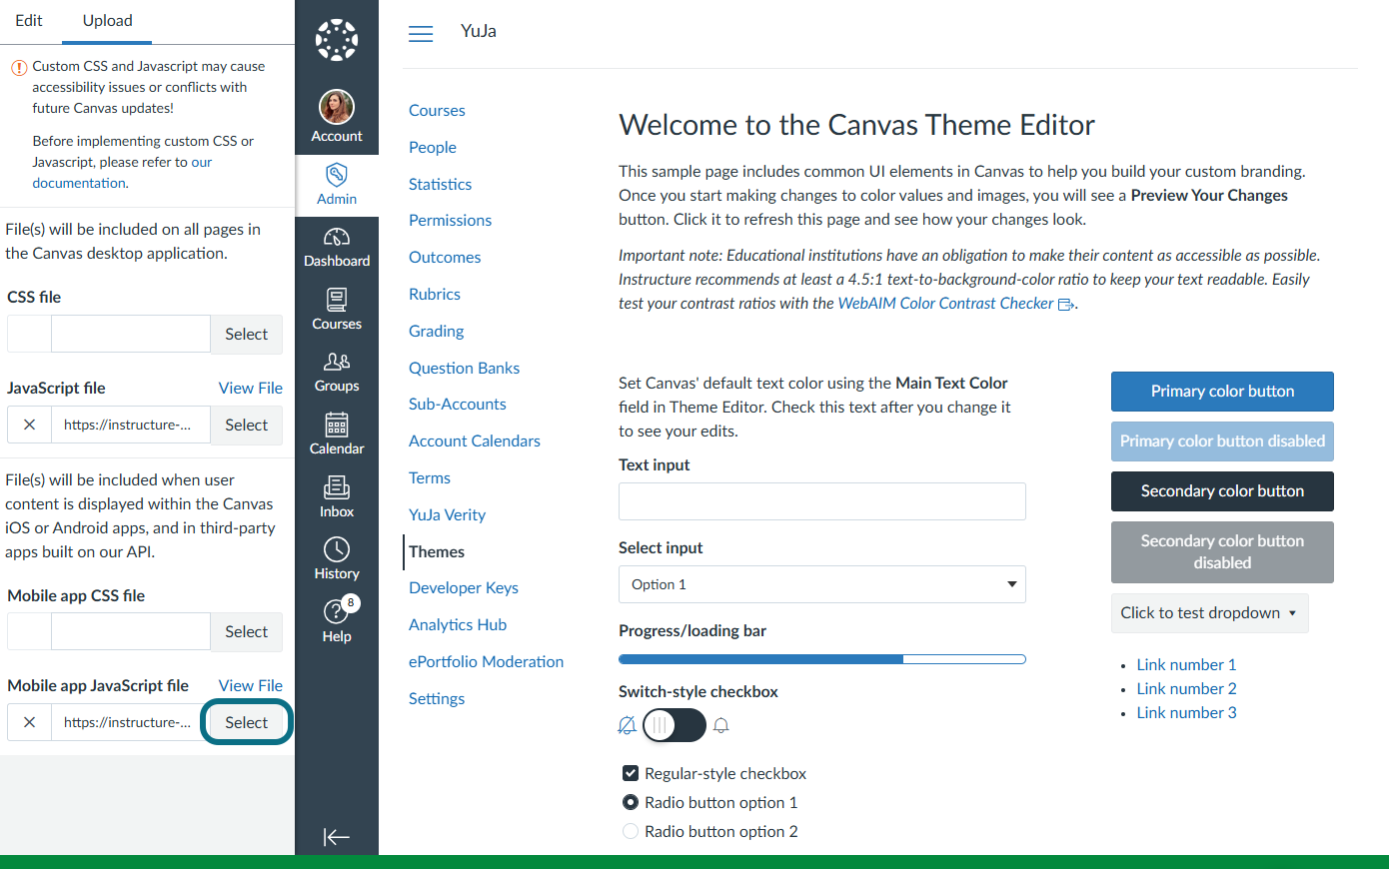This screenshot has width=1389, height=869.
Task: Go to Dashboard in global navigation
Action: pyautogui.click(x=337, y=248)
